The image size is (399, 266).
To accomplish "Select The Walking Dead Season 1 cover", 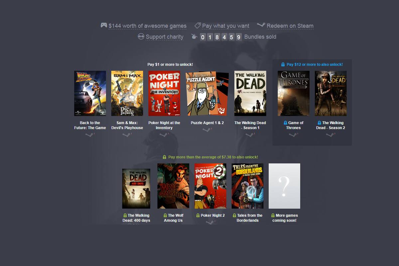I will point(250,93).
